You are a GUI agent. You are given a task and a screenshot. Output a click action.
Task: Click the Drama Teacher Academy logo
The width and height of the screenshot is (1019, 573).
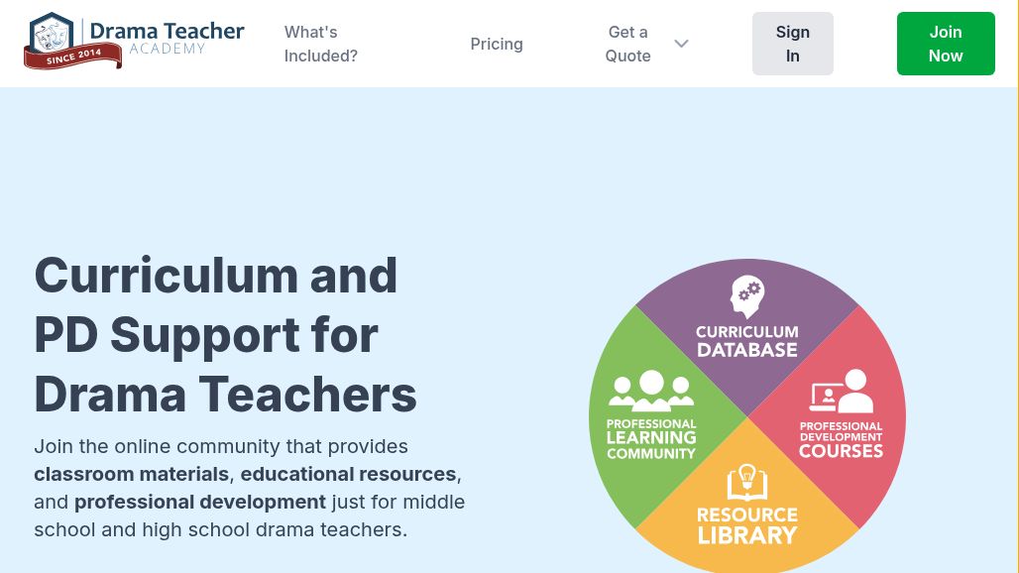click(x=134, y=42)
